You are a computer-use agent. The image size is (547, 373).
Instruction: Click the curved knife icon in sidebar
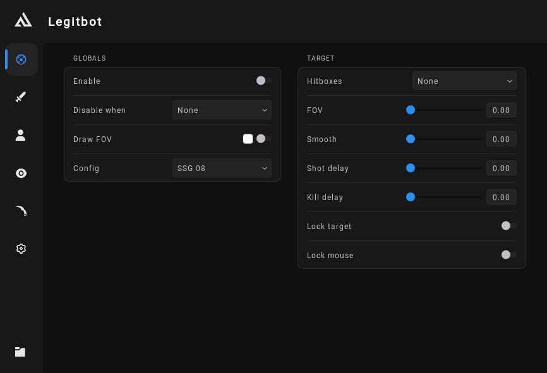[21, 211]
